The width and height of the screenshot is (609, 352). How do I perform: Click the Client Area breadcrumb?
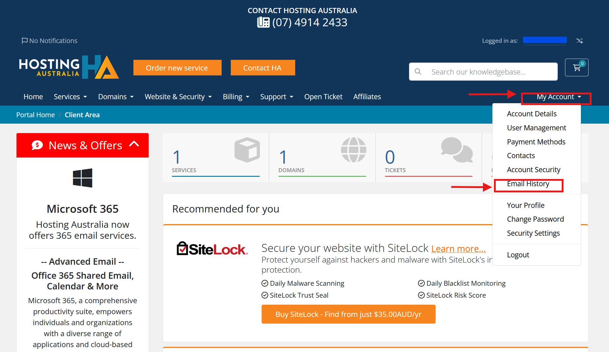82,115
